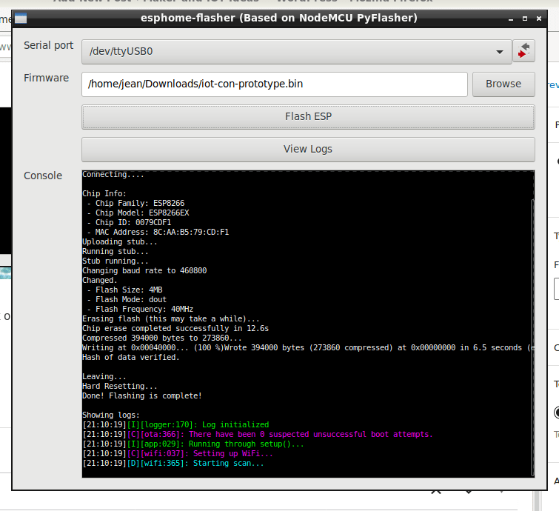
Task: Maximize the esphome-flasher window
Action: click(525, 19)
